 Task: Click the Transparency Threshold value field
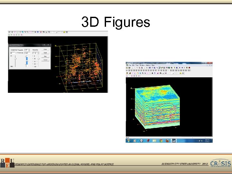point(26,50)
